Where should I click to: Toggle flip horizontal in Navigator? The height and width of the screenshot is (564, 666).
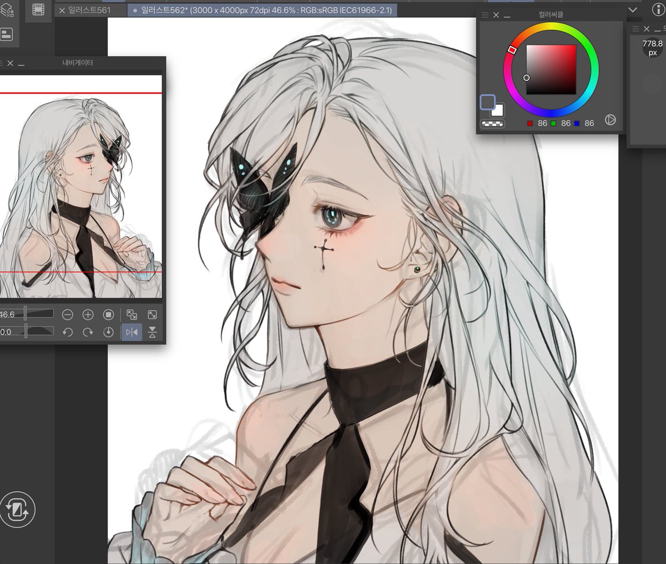pos(132,332)
